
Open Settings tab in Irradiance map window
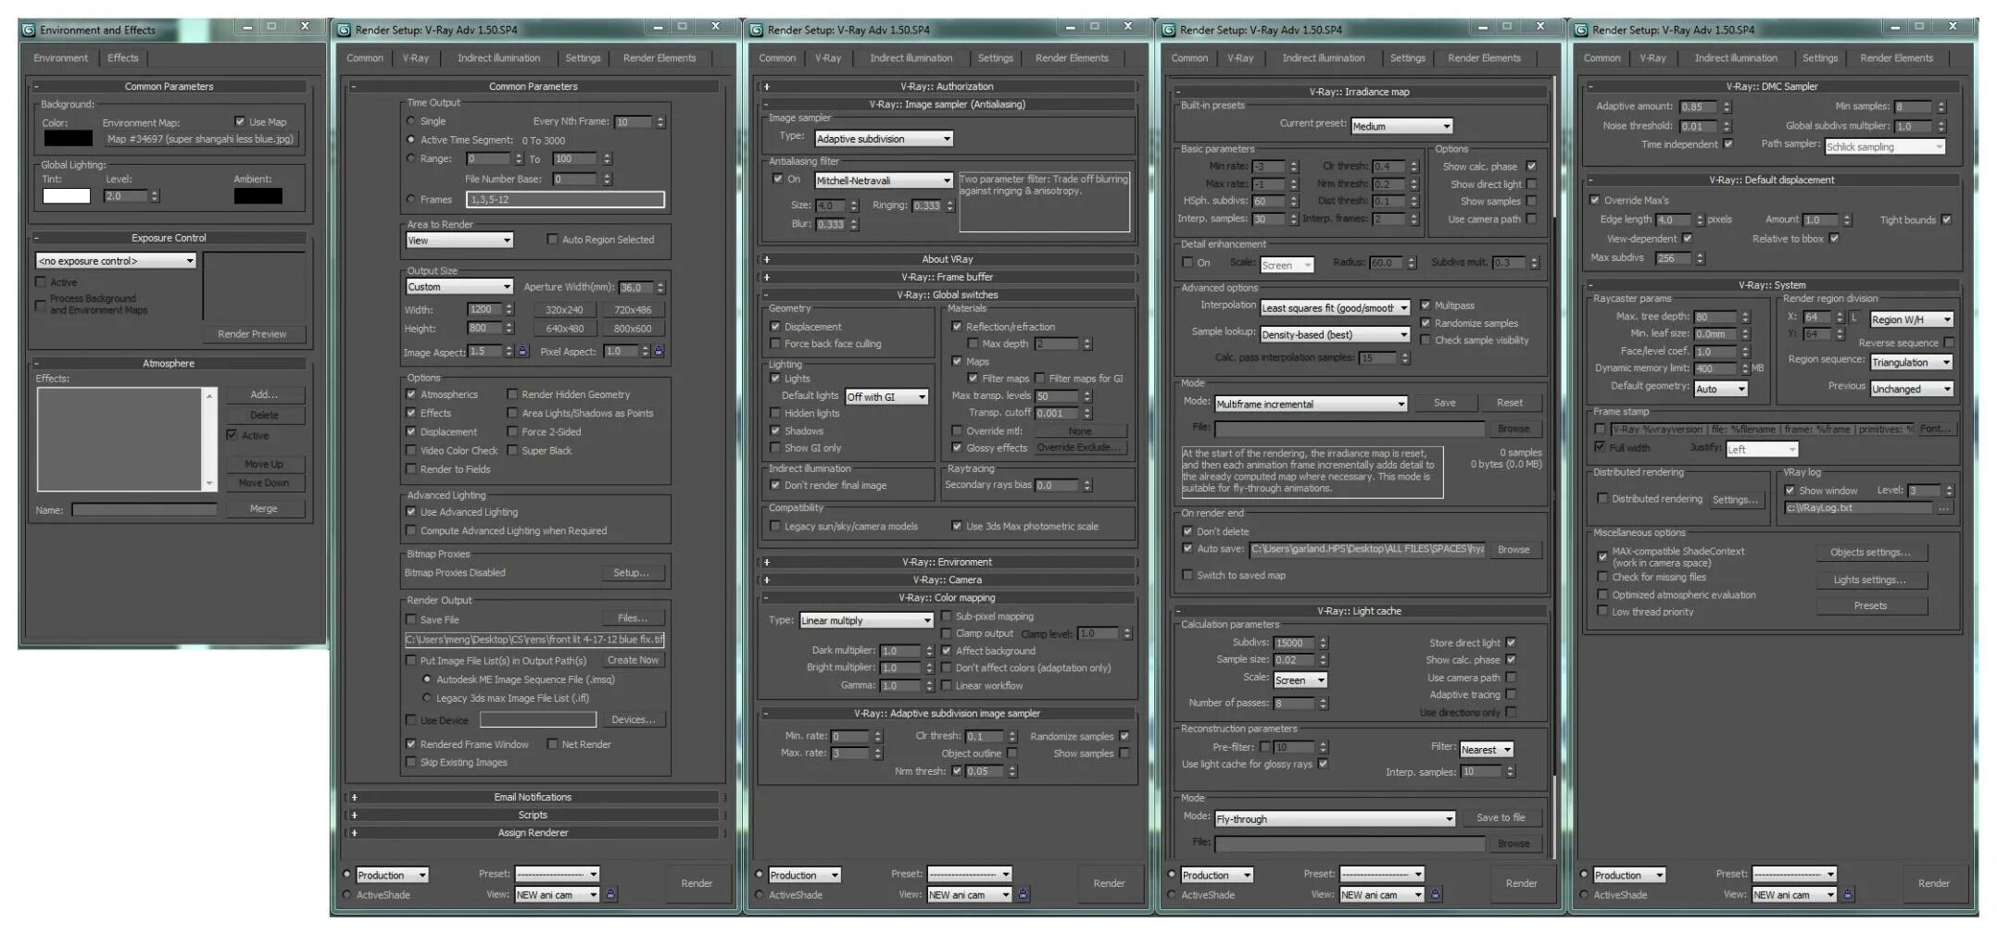[1408, 57]
